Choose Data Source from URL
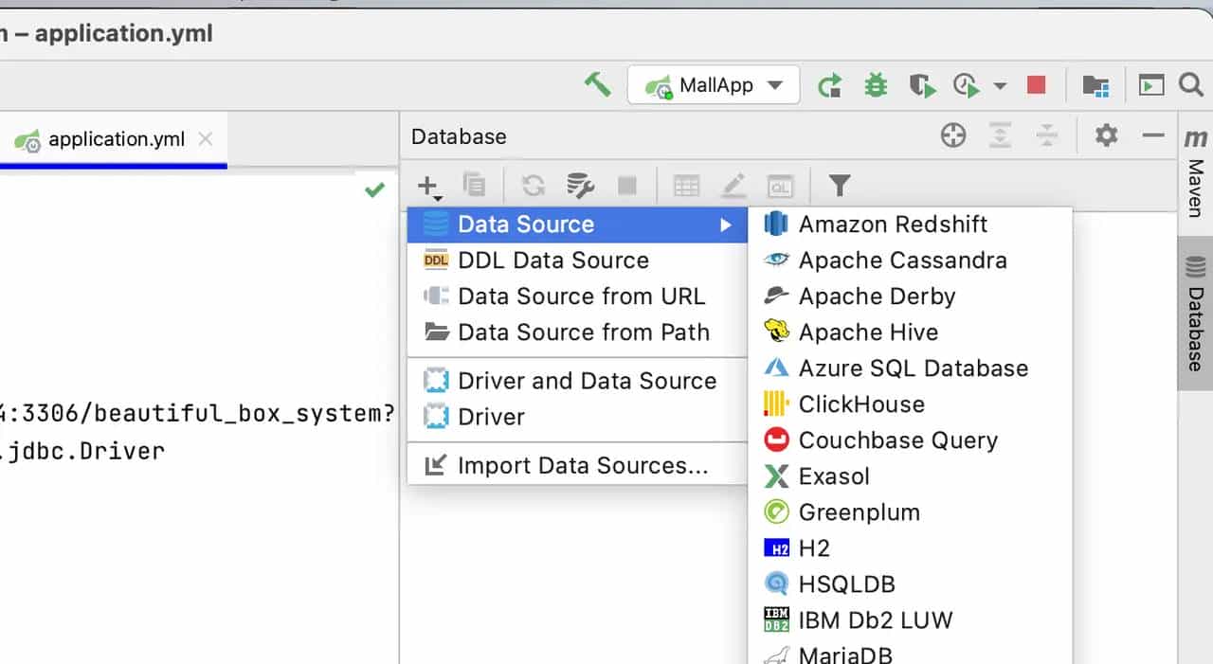 click(x=581, y=296)
